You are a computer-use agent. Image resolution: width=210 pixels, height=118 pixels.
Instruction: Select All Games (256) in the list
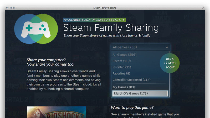[124, 55]
